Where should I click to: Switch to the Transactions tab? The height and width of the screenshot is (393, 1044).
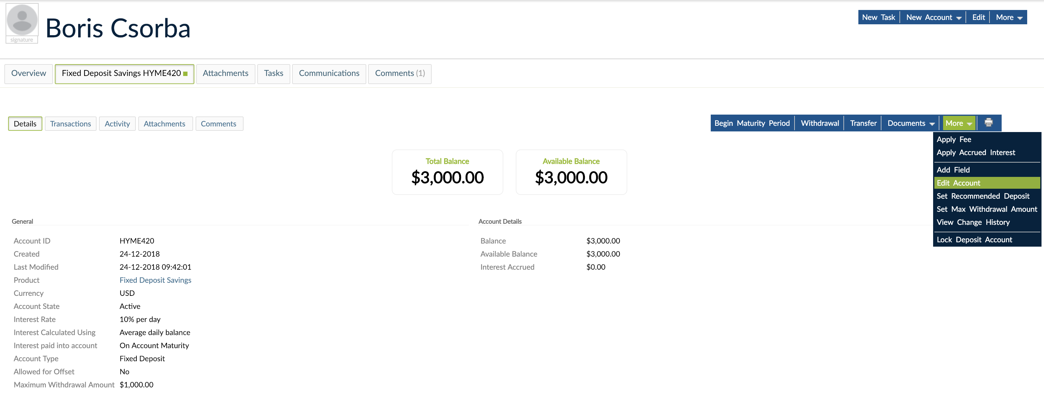[70, 124]
